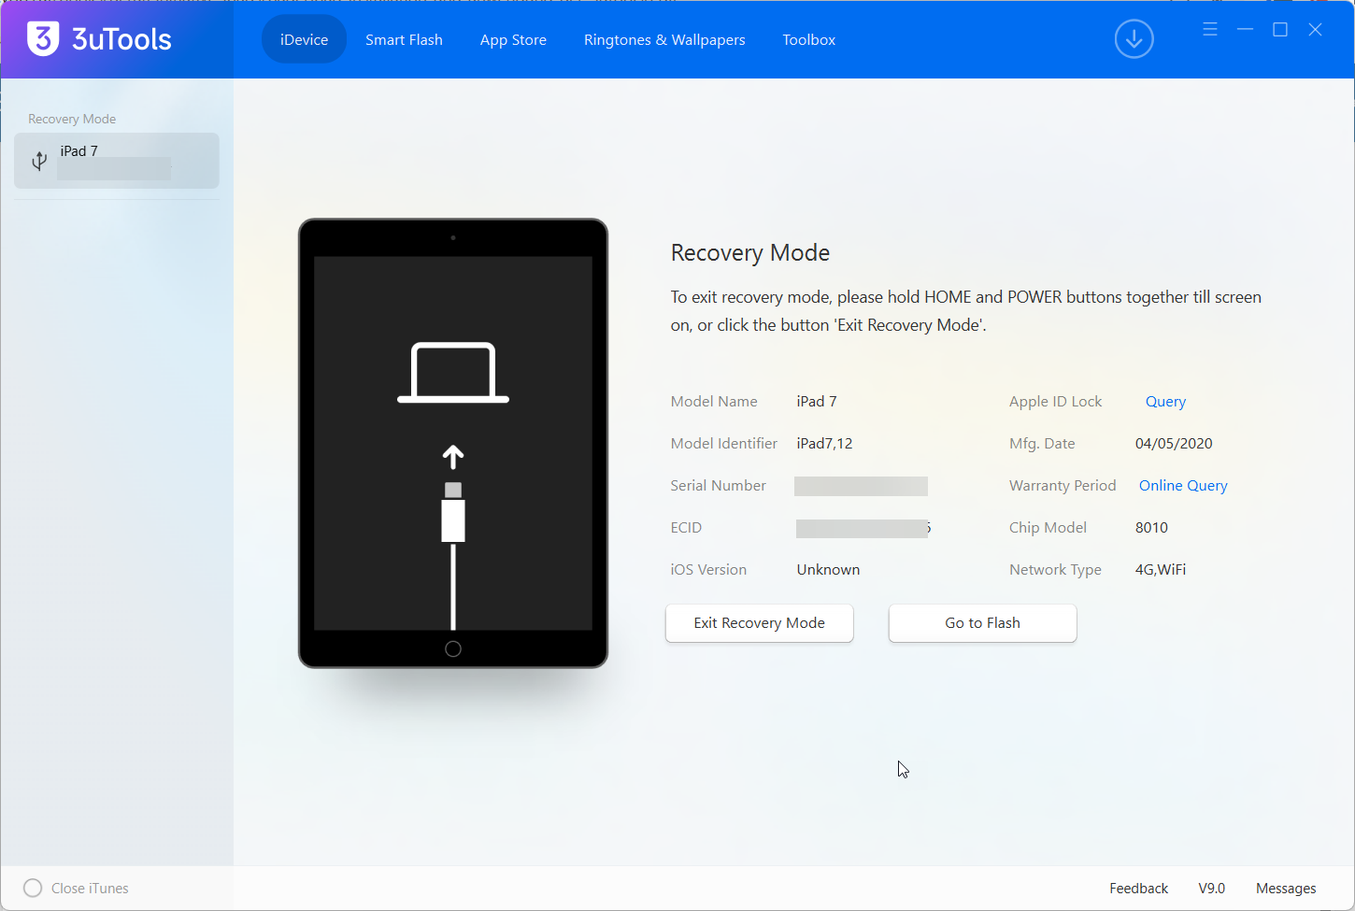Click the Go to Flash button

point(982,623)
